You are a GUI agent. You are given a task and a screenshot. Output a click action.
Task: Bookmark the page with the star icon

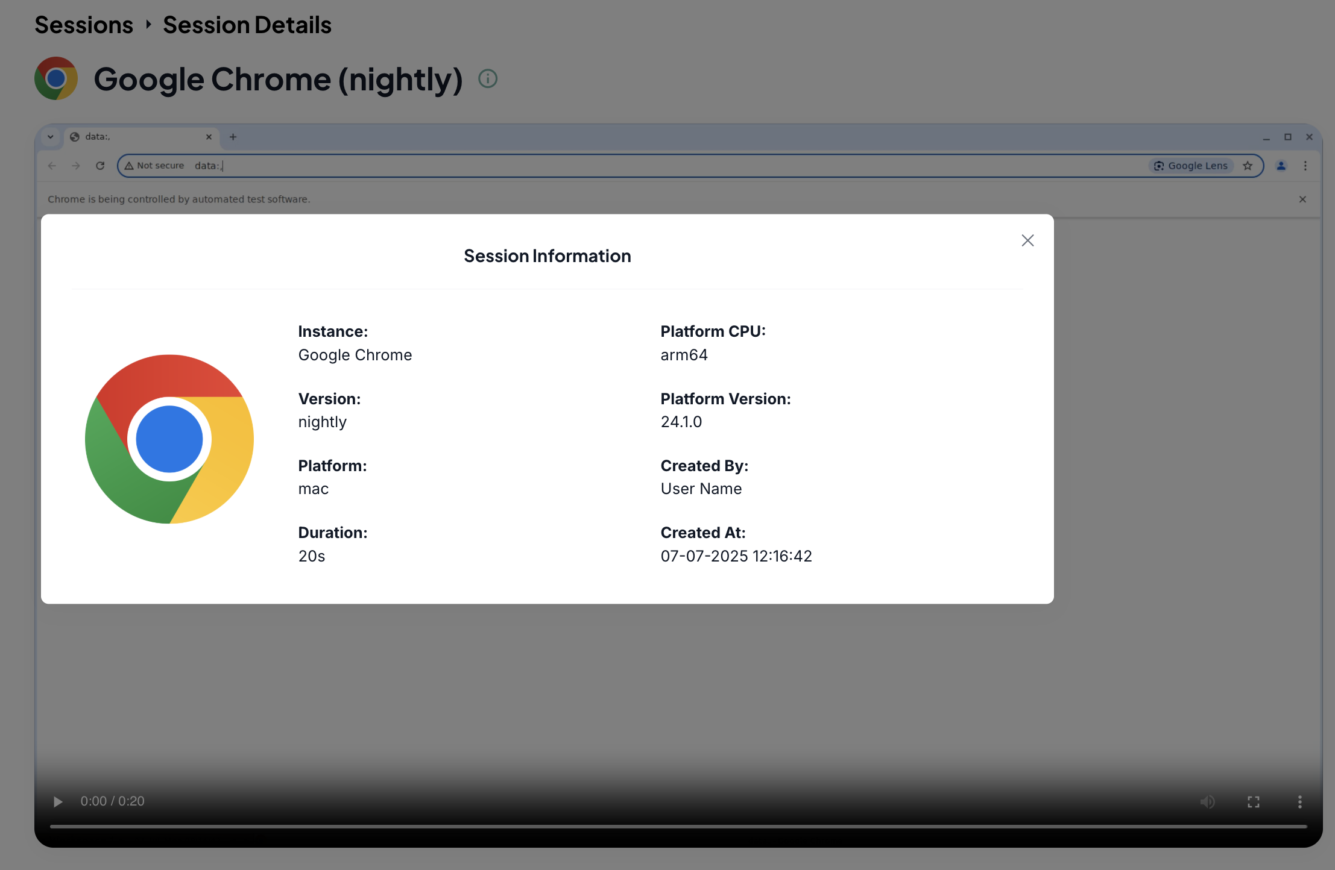[1248, 166]
